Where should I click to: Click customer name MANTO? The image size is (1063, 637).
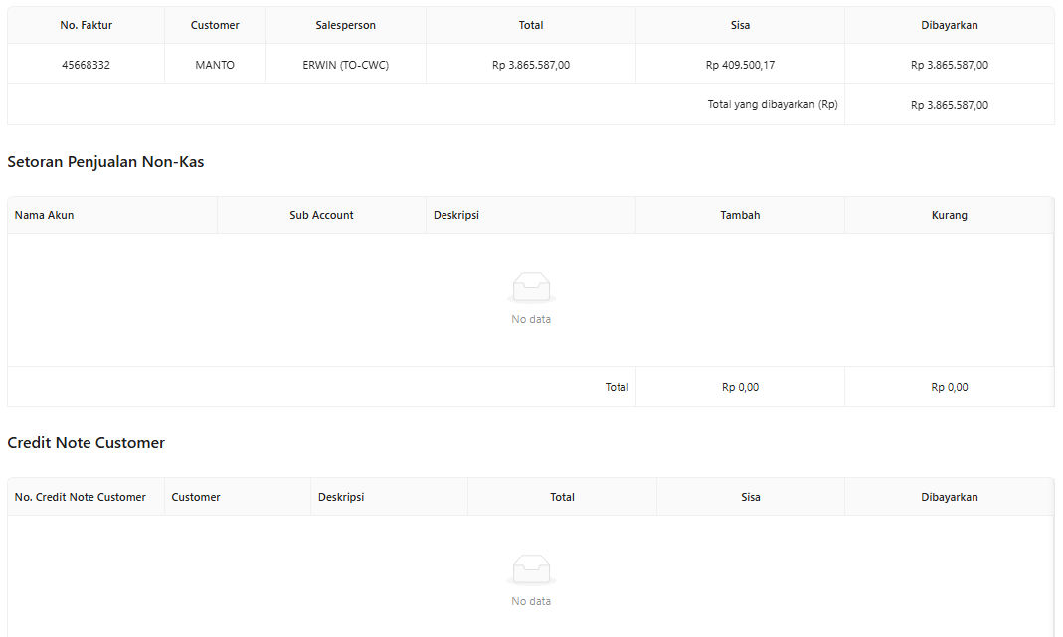[215, 65]
